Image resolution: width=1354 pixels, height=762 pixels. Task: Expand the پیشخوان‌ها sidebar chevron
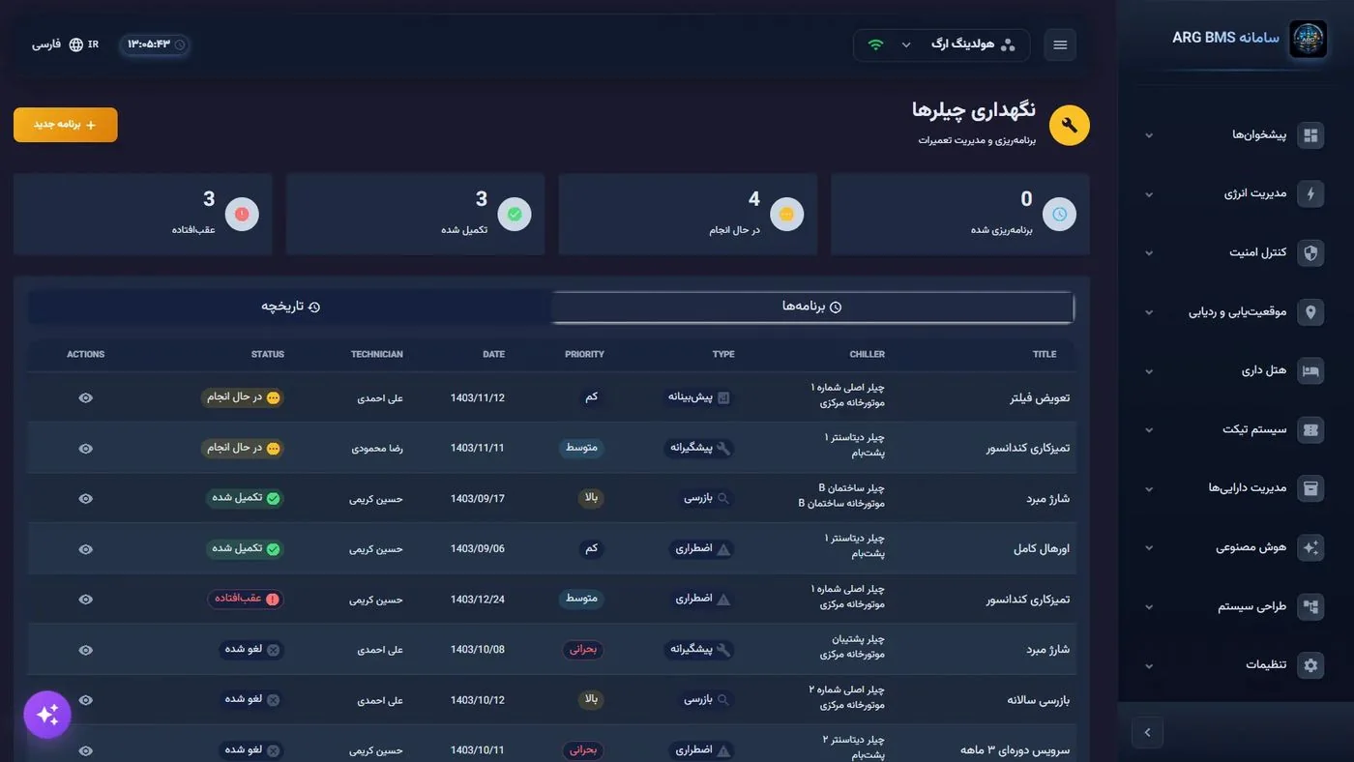click(1149, 135)
